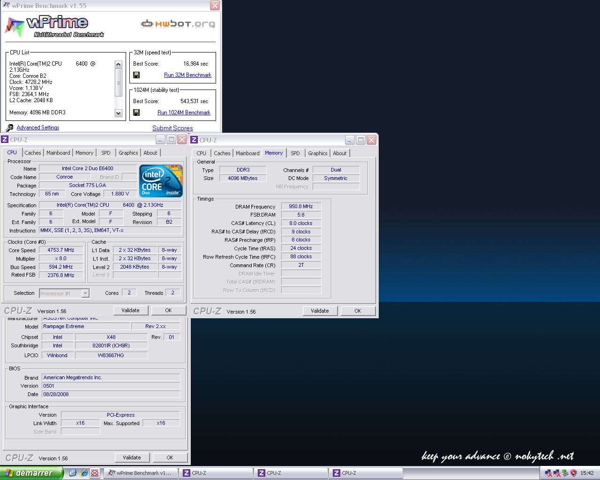Click the second network tray icon with red X
600x480 pixels.
(557, 473)
